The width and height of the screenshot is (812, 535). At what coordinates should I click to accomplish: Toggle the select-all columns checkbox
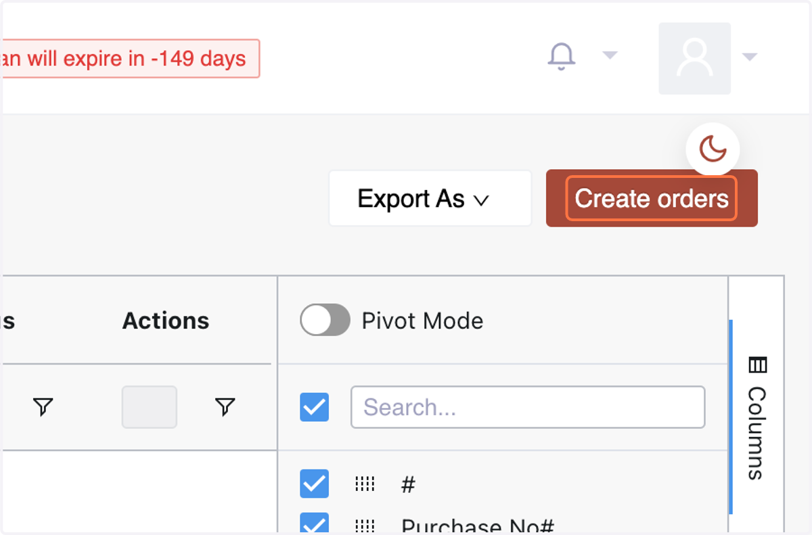314,407
